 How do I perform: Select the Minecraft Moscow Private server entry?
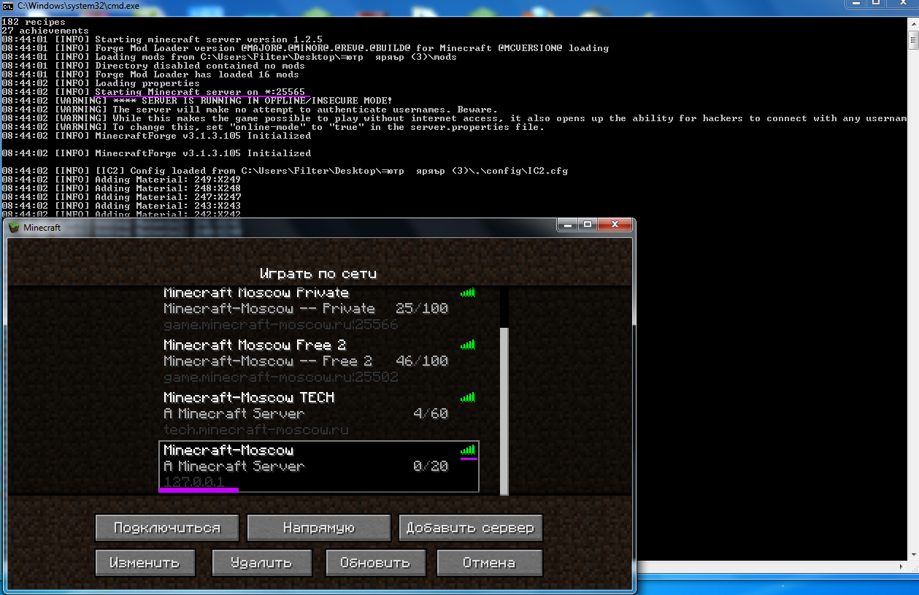pos(307,310)
